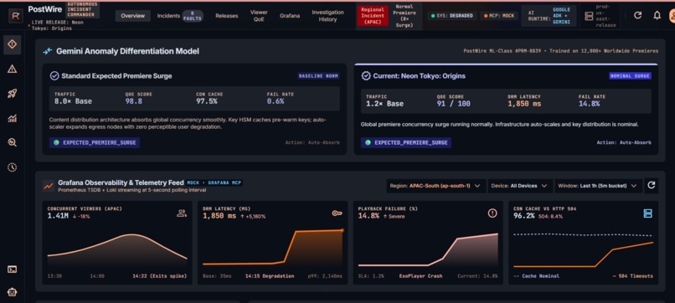Image resolution: width=675 pixels, height=303 pixels.
Task: Click the Gemini Anomaly model sparkle icon
Action: [x=48, y=51]
